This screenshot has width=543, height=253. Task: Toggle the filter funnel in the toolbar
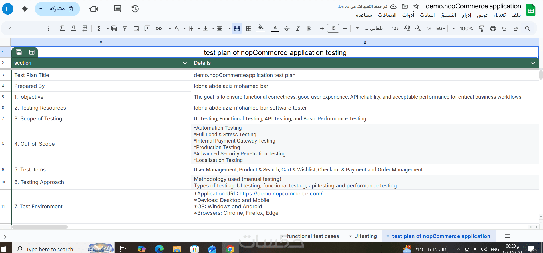[x=125, y=29]
